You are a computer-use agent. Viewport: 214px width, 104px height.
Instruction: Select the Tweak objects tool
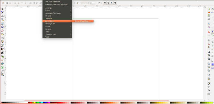tap(2, 16)
